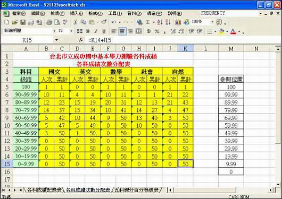This screenshot has width=282, height=199.
Task: Open the 100% zoom dropdown
Action: [212, 22]
